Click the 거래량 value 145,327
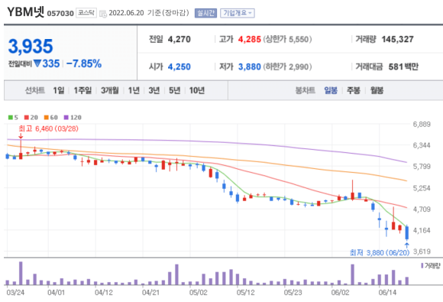Viewport: 443px width, 302px height. click(397, 39)
